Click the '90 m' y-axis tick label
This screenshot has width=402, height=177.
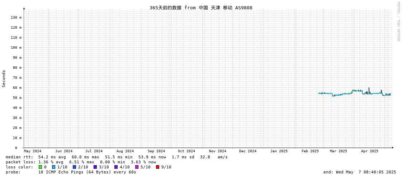tap(17, 57)
